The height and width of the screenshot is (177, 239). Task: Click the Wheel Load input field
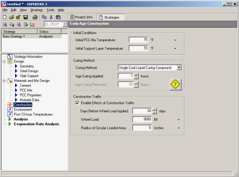[x=142, y=119]
